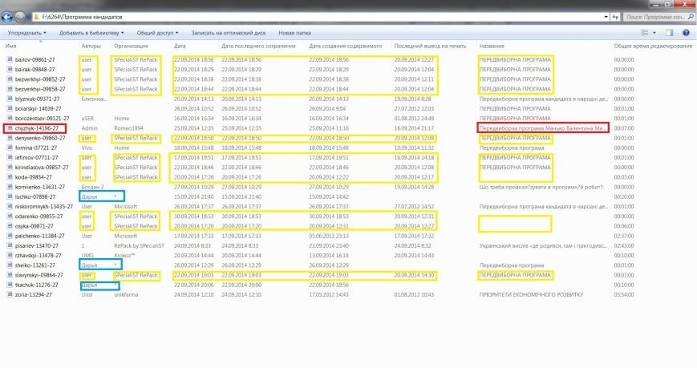Open the view options dropdown arrow
Screen dimensions: 697x368
pos(654,33)
